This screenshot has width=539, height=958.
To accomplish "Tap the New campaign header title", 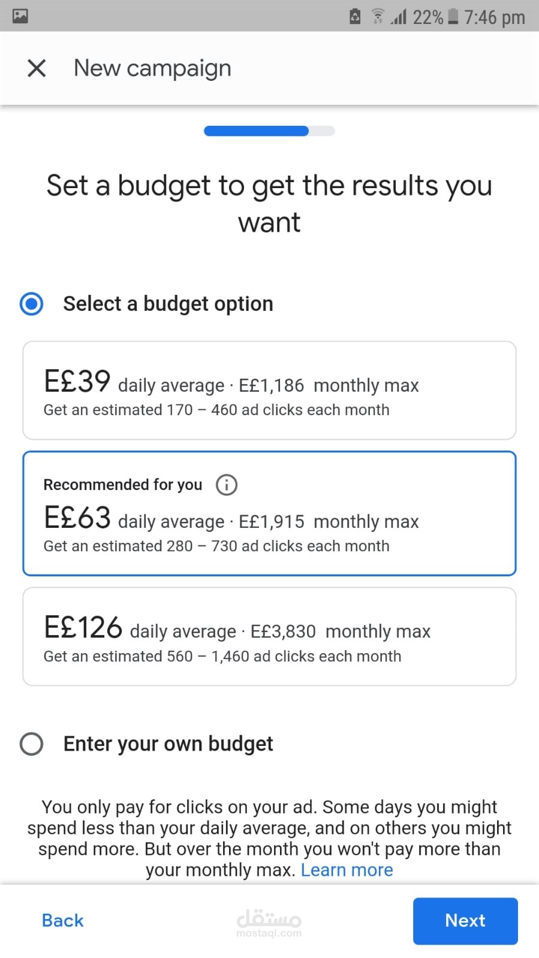I will click(x=152, y=68).
